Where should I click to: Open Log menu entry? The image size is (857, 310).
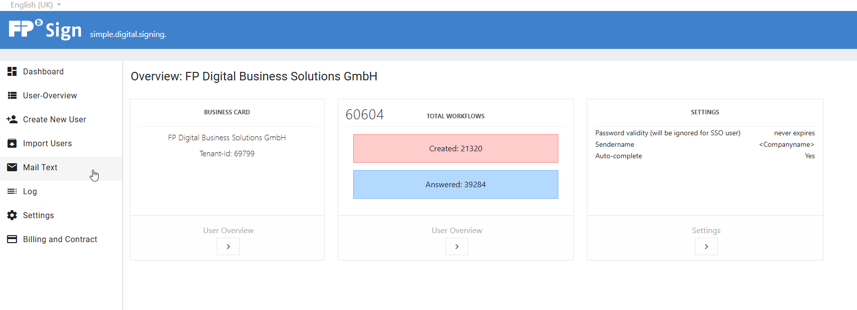click(x=61, y=191)
